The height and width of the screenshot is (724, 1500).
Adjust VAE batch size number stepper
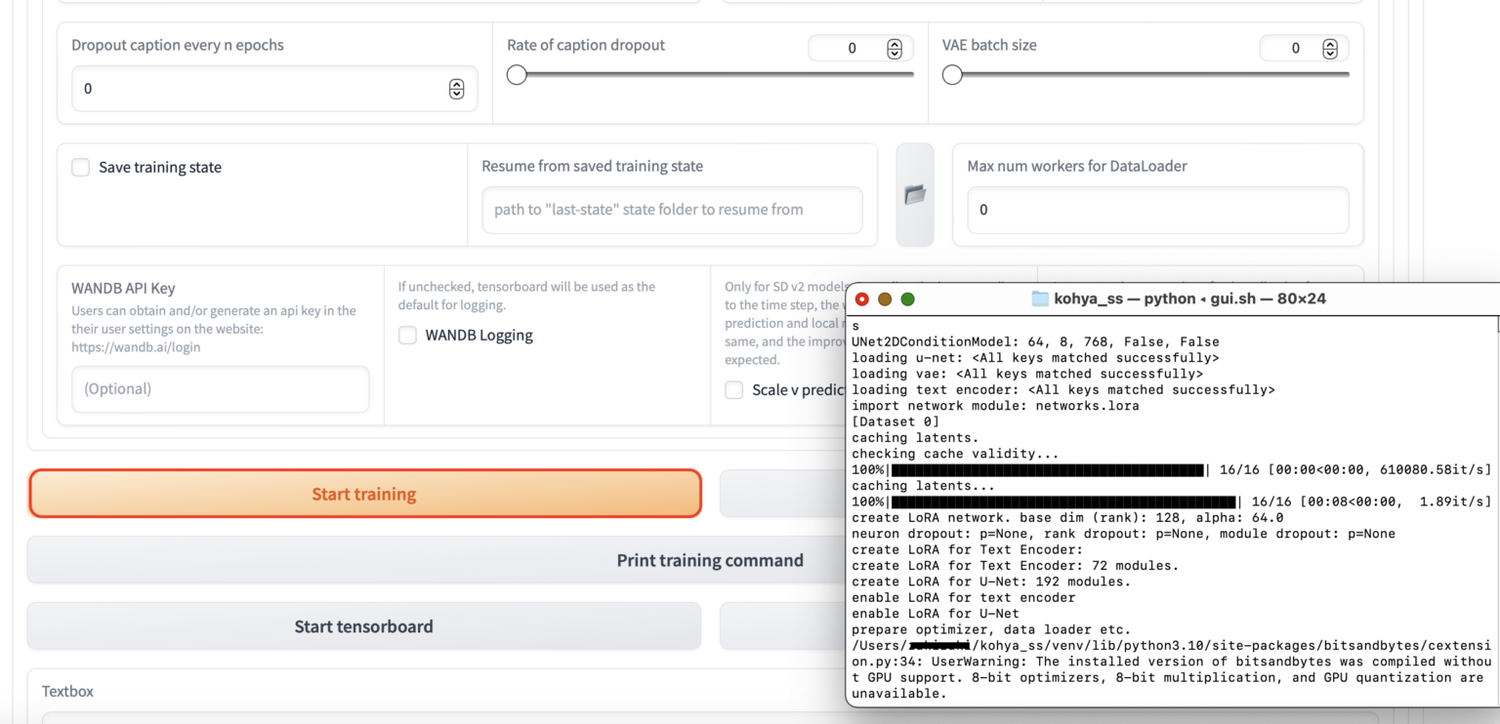1330,49
